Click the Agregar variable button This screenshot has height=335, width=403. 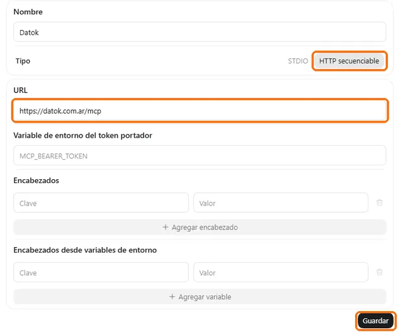200,297
